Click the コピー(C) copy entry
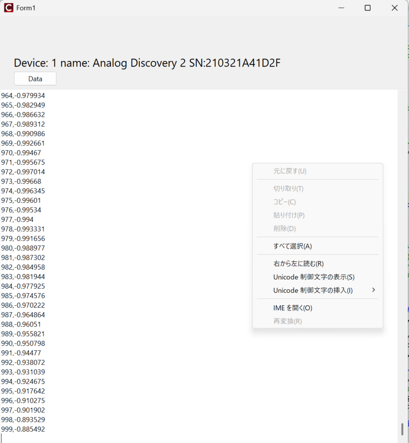 [284, 202]
